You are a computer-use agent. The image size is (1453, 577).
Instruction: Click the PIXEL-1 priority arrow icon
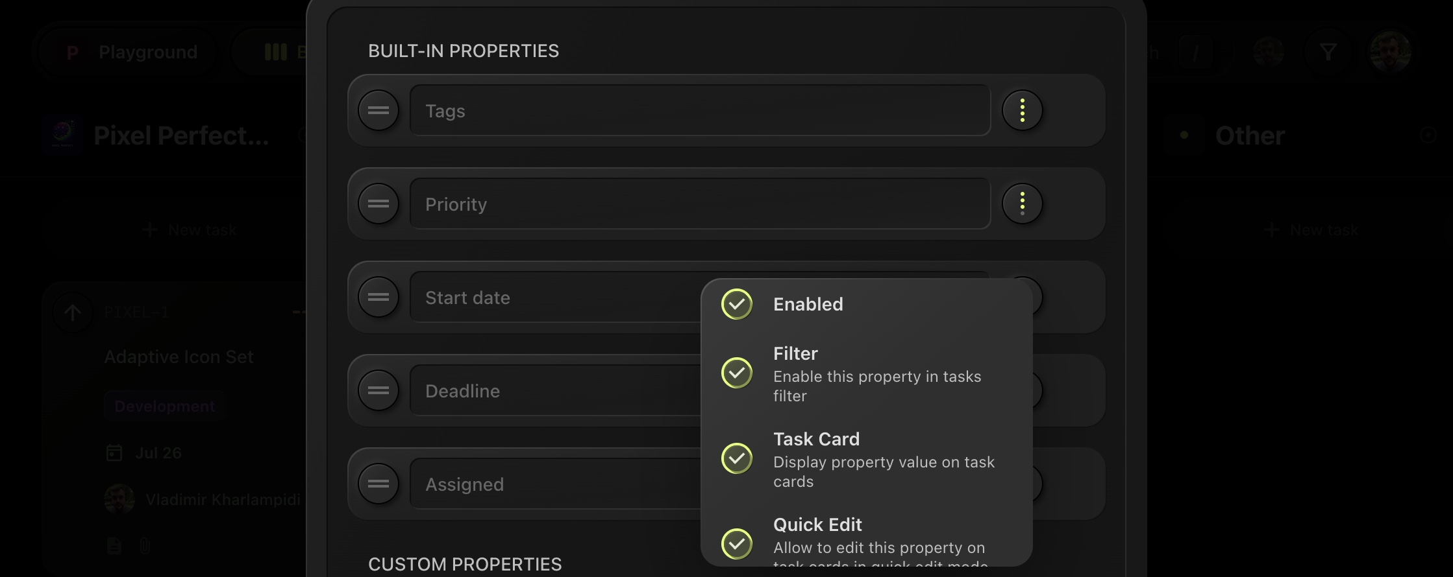(73, 313)
